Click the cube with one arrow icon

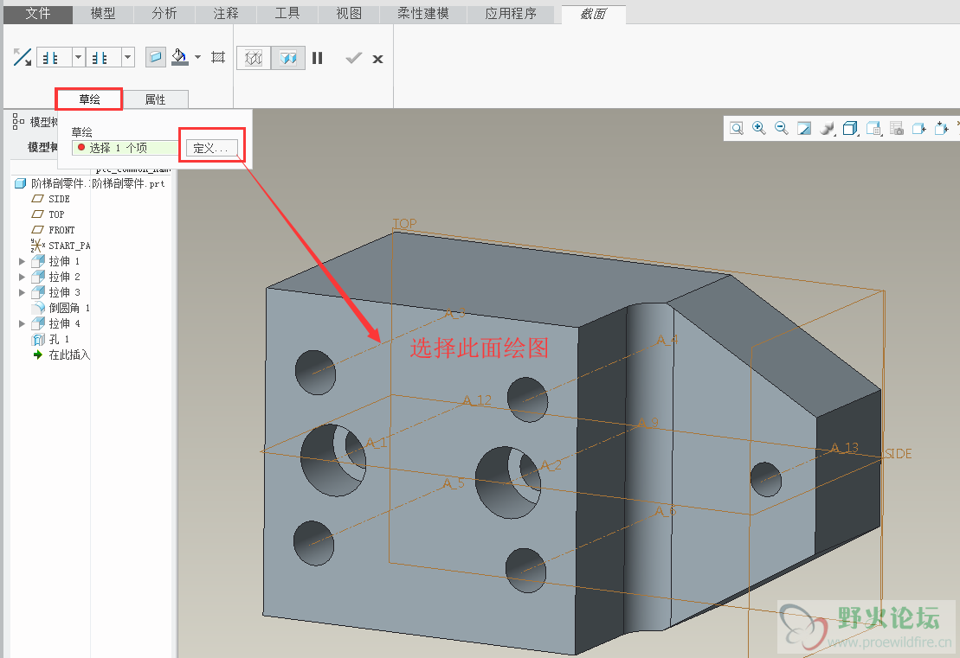pyautogui.click(x=919, y=129)
